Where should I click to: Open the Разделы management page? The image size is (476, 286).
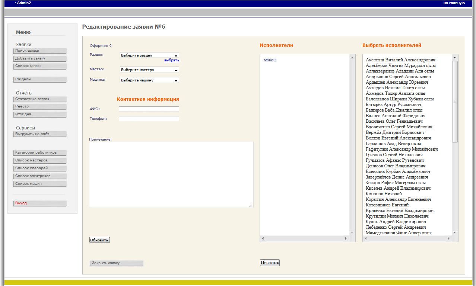click(x=39, y=79)
